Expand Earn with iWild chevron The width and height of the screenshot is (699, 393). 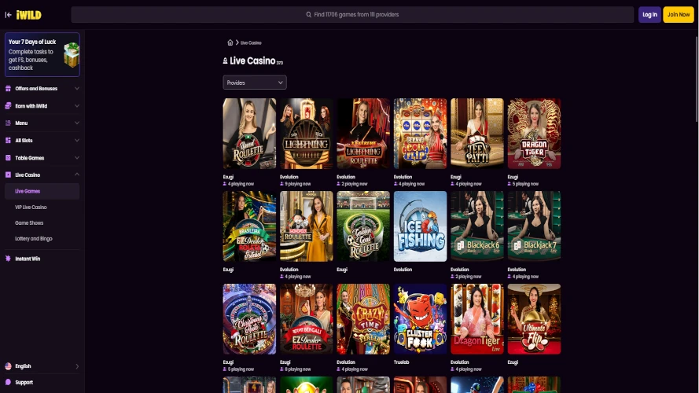click(x=77, y=106)
